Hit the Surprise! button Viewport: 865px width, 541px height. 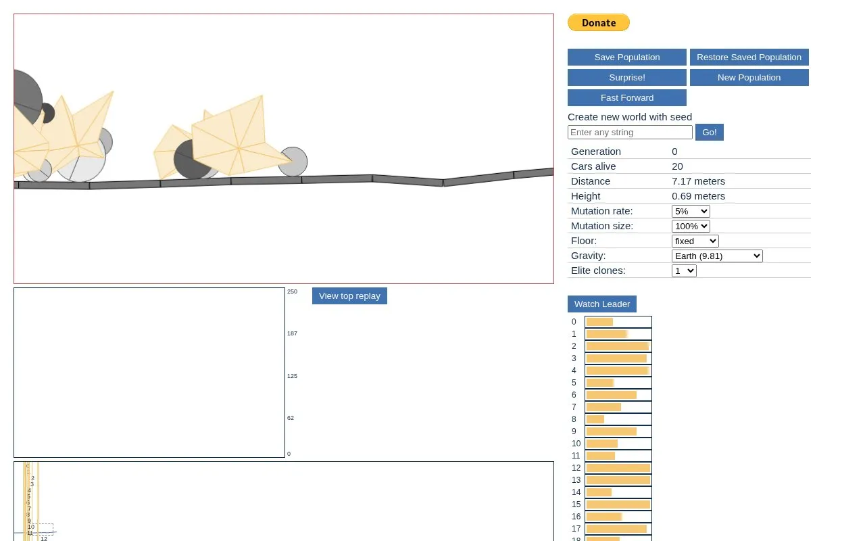(x=627, y=78)
